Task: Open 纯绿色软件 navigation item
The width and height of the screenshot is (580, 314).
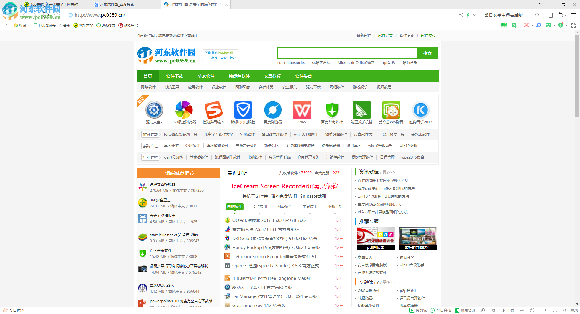Action: coord(239,76)
